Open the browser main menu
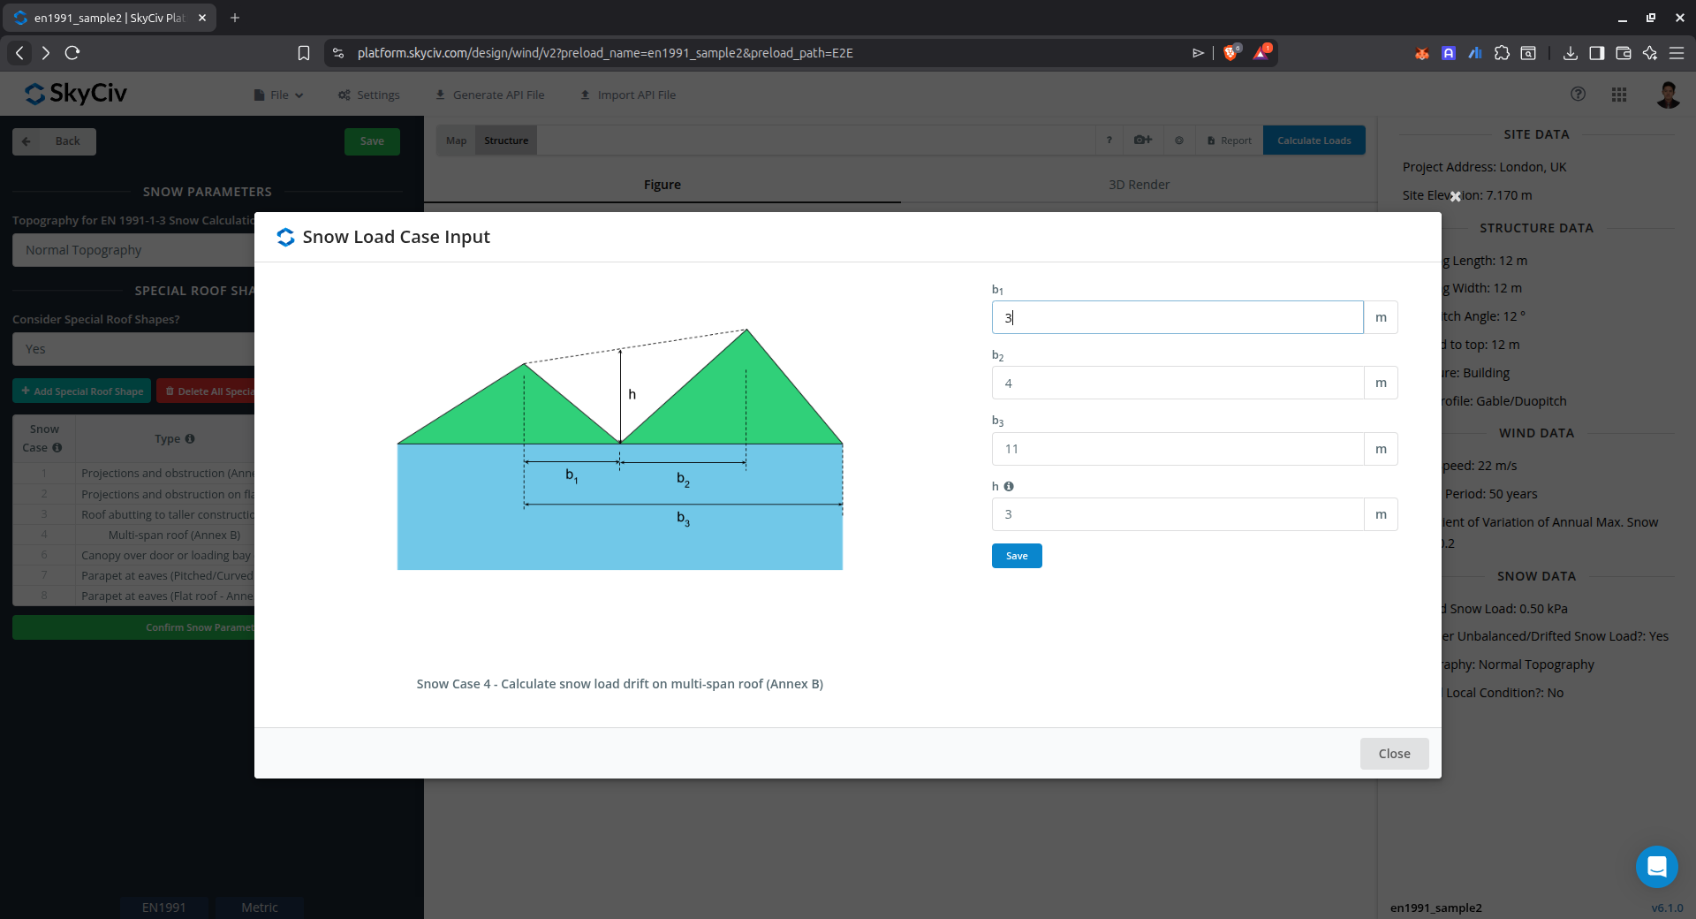This screenshot has height=919, width=1696. (x=1676, y=53)
